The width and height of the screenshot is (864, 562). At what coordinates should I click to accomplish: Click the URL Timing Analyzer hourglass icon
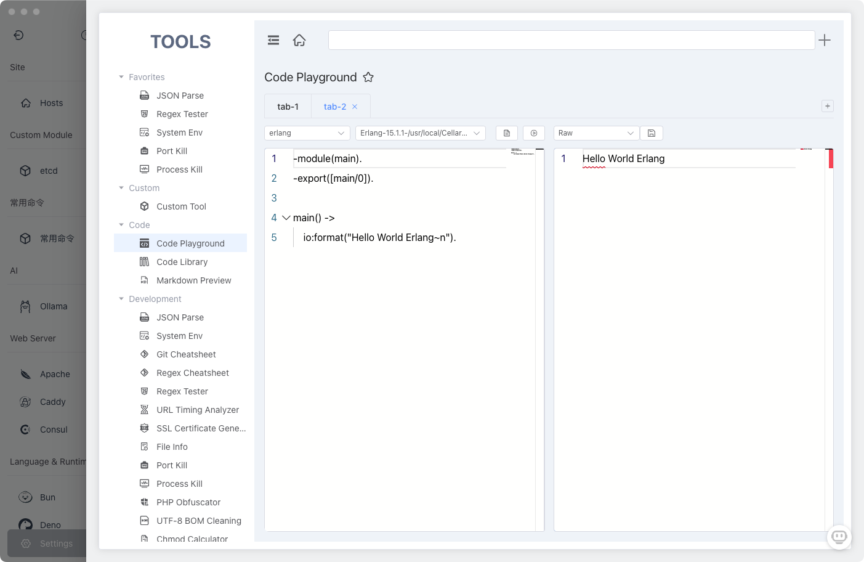point(144,410)
